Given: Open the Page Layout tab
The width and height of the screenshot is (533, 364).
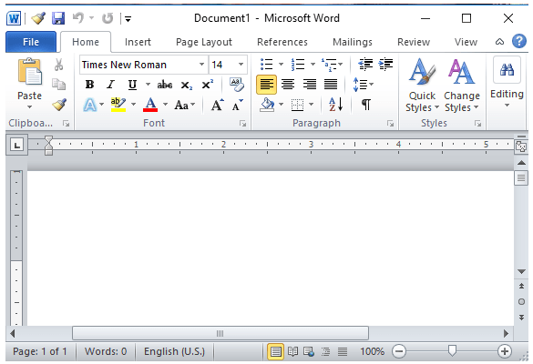Looking at the screenshot, I should 204,42.
